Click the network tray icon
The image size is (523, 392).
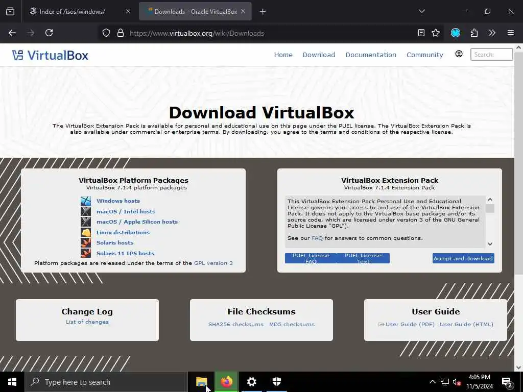(x=445, y=382)
